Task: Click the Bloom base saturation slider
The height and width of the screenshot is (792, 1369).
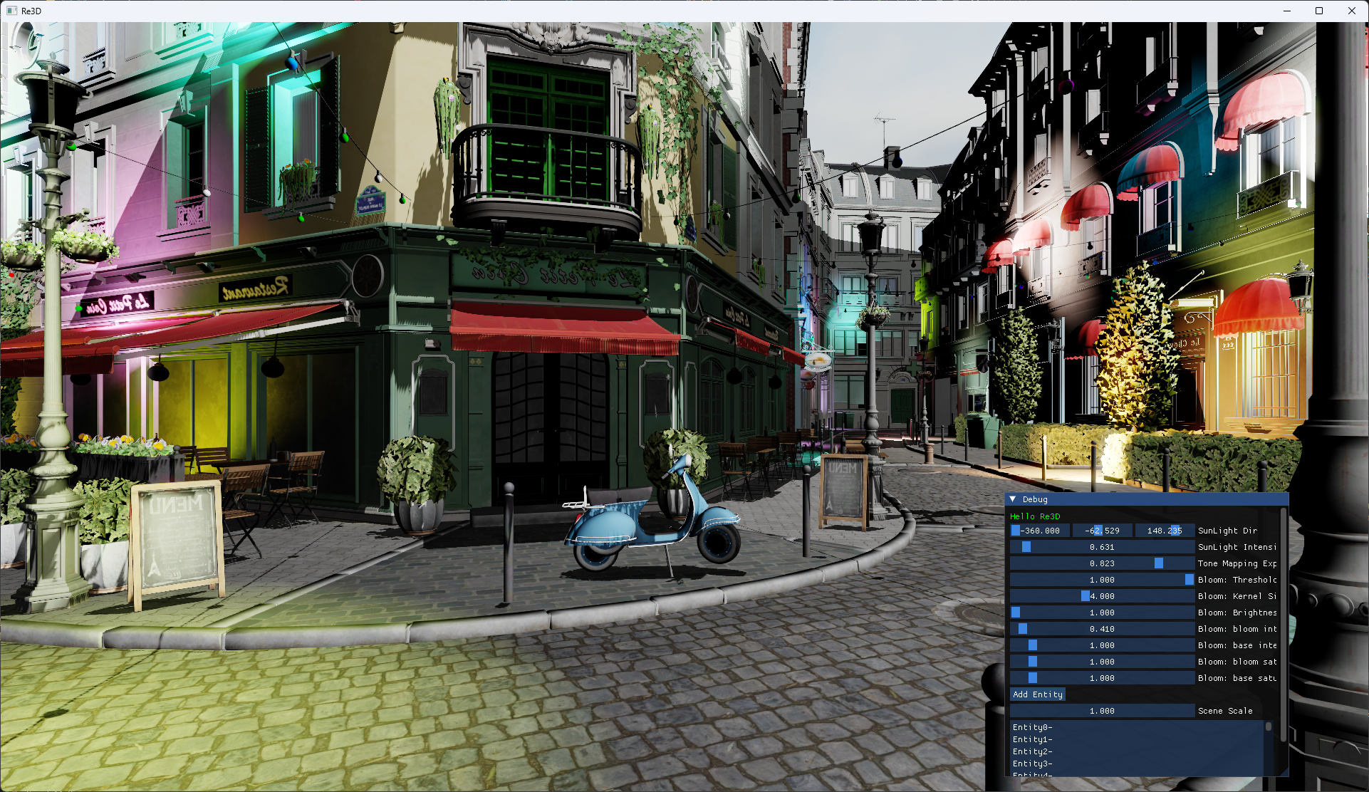Action: click(1102, 678)
